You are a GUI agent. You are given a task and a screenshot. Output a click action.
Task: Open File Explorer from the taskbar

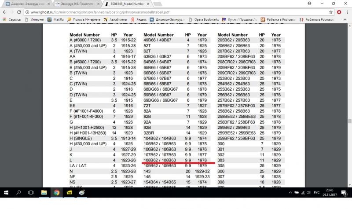tap(45, 192)
